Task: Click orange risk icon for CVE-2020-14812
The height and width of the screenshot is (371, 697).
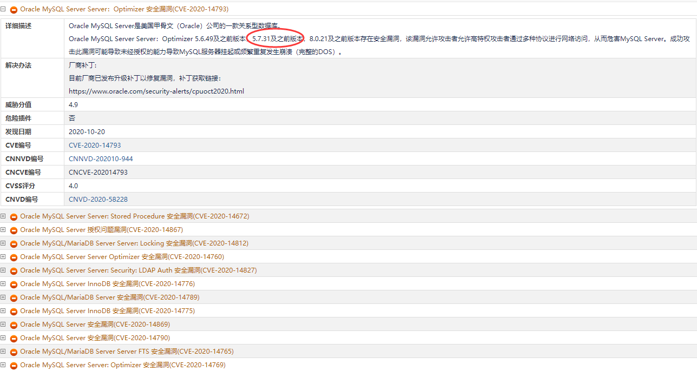Action: (14, 244)
